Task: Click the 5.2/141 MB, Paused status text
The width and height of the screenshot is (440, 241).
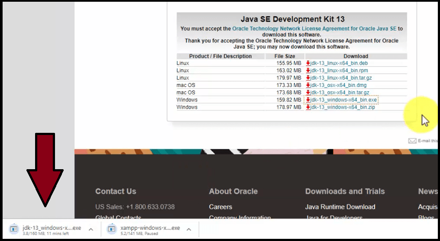Action: pyautogui.click(x=139, y=234)
